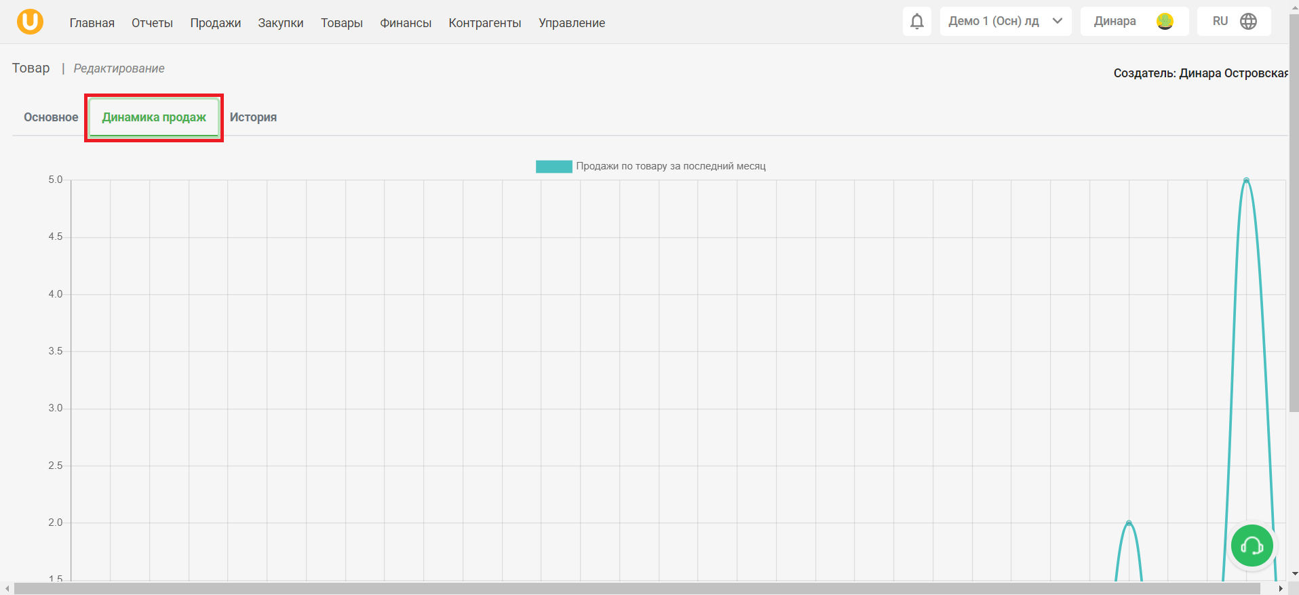1299x595 pixels.
Task: Toggle the teal chart legend swatch
Action: pyautogui.click(x=554, y=167)
